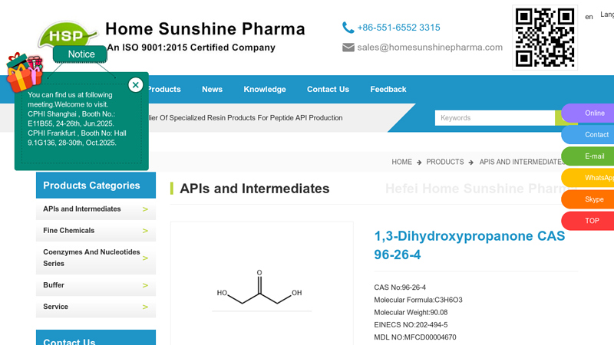614x345 pixels.
Task: Click An ISO 9001:2015 Certified Company tagline
Action: (x=191, y=48)
